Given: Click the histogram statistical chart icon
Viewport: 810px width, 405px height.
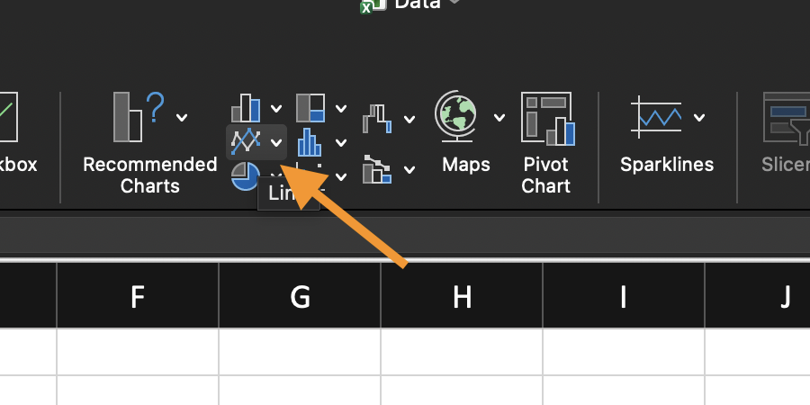Looking at the screenshot, I should click(x=310, y=142).
